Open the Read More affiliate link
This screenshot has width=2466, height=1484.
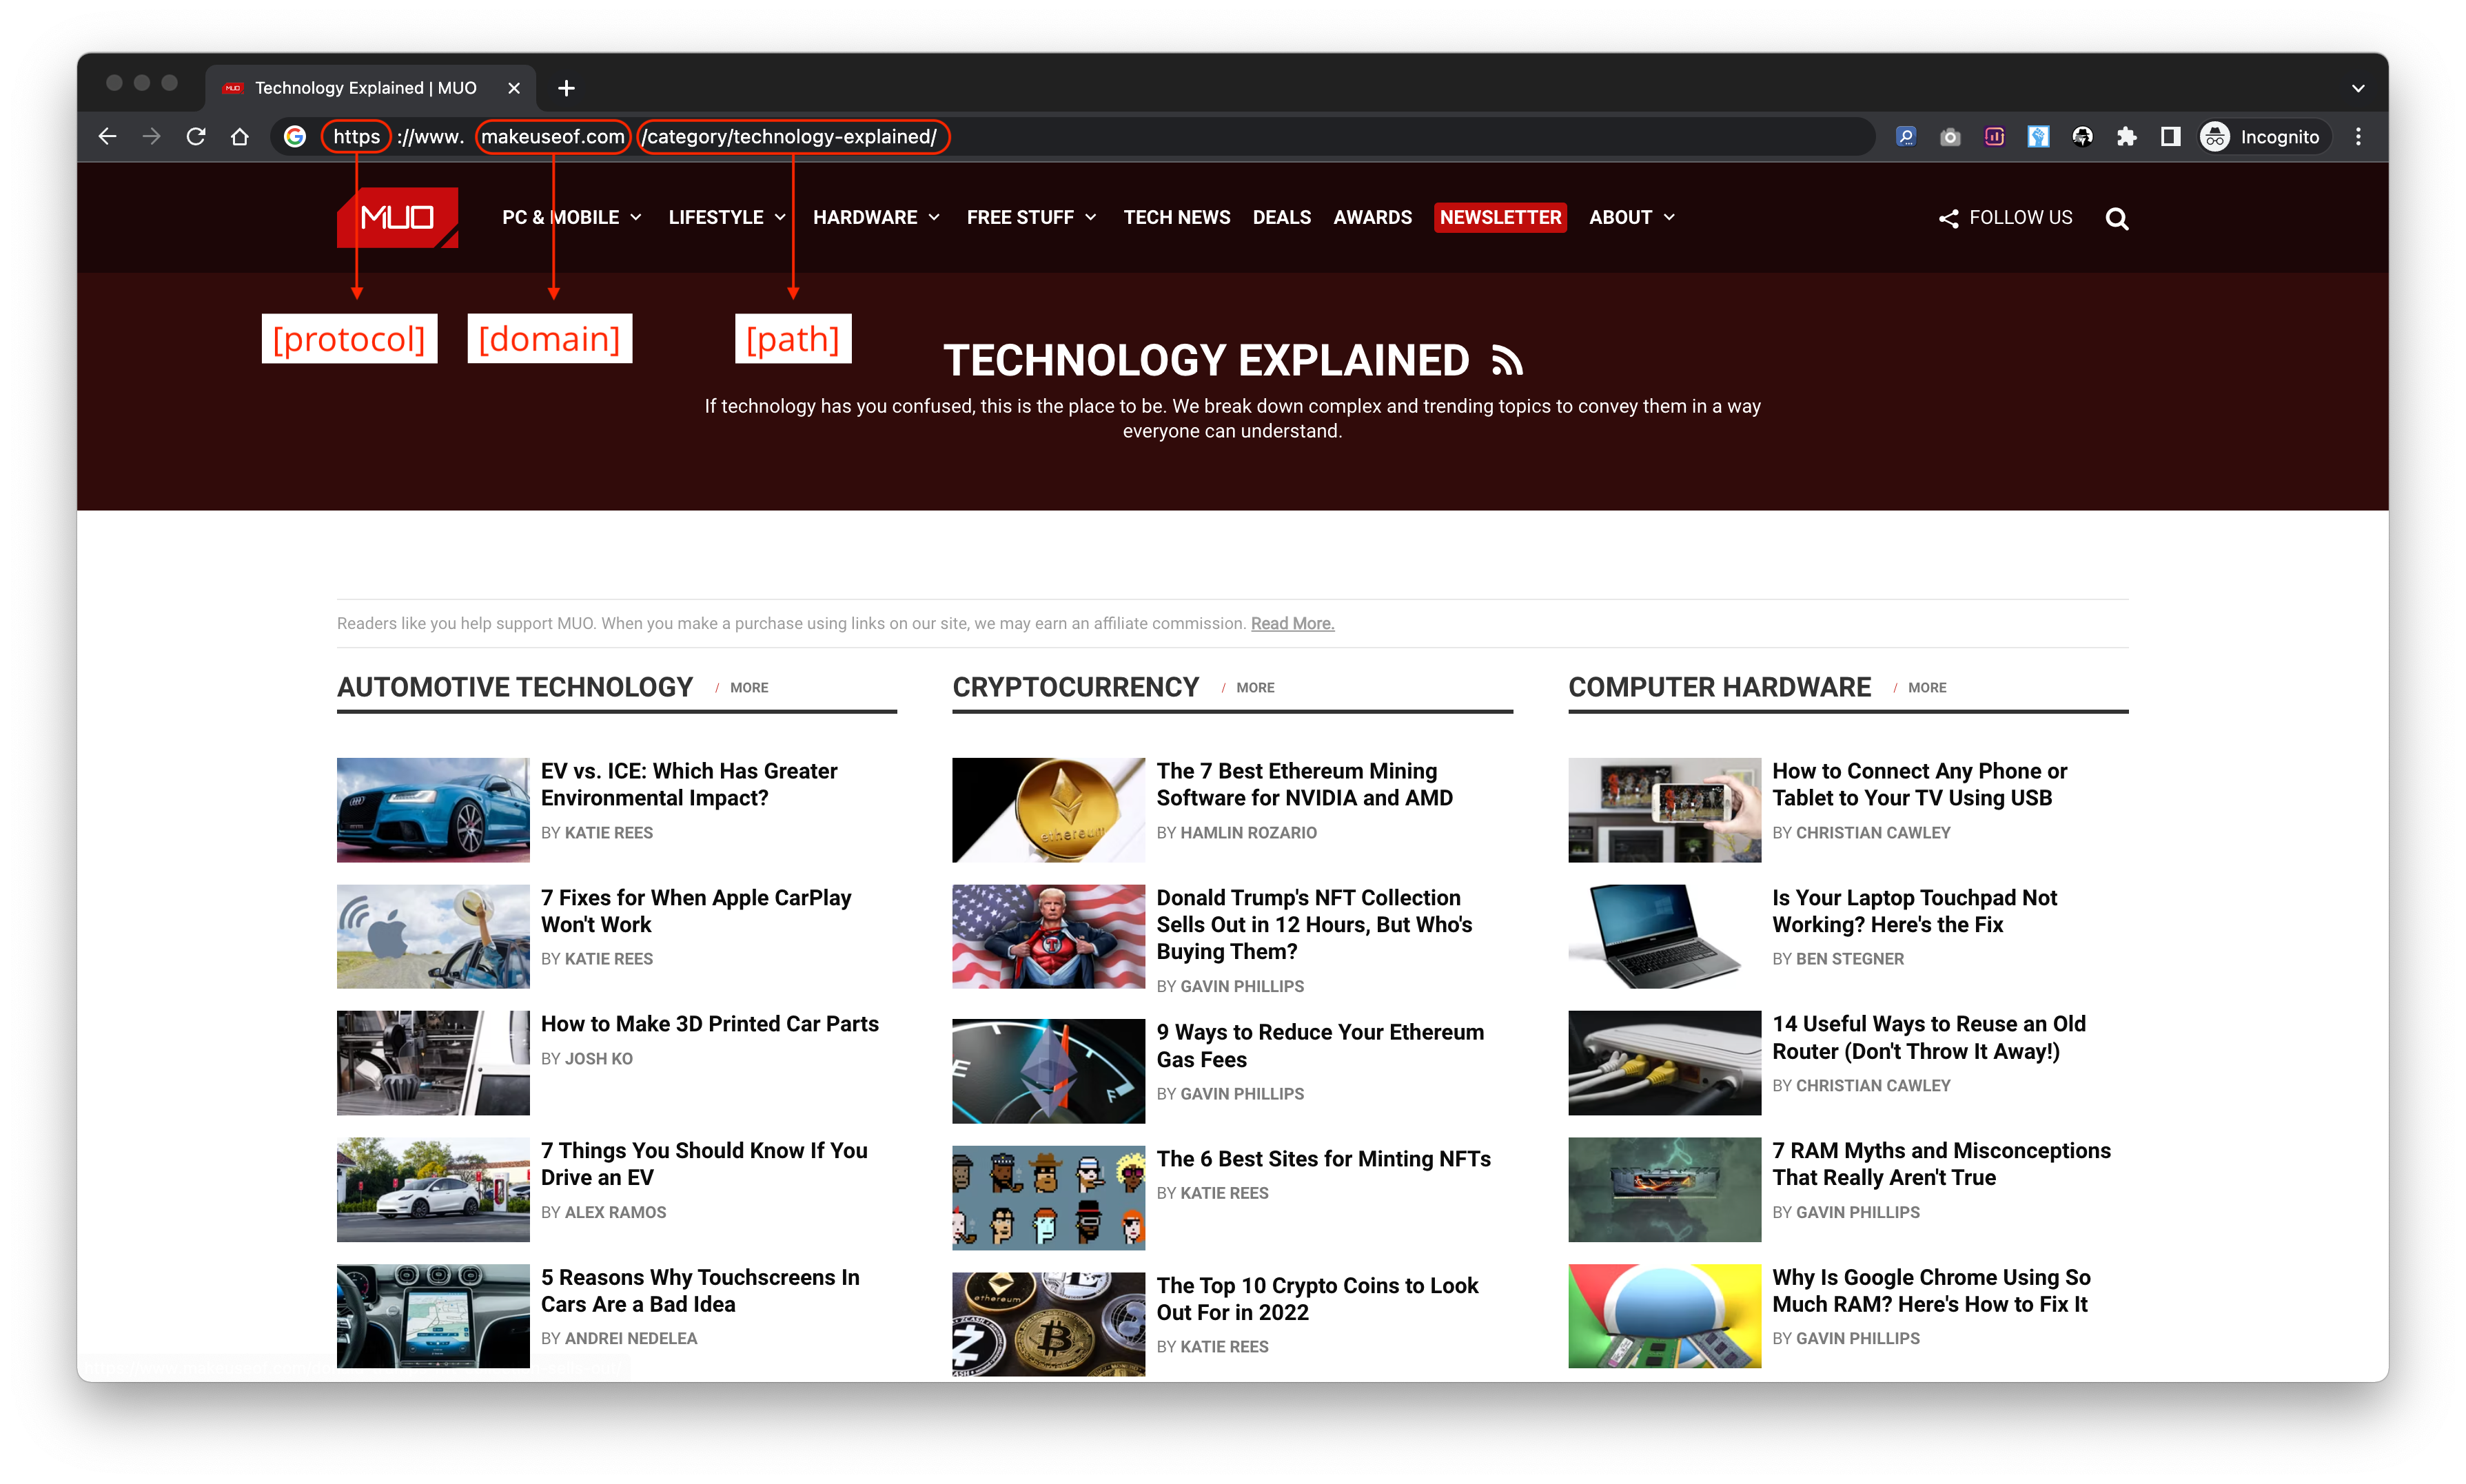[x=1292, y=623]
